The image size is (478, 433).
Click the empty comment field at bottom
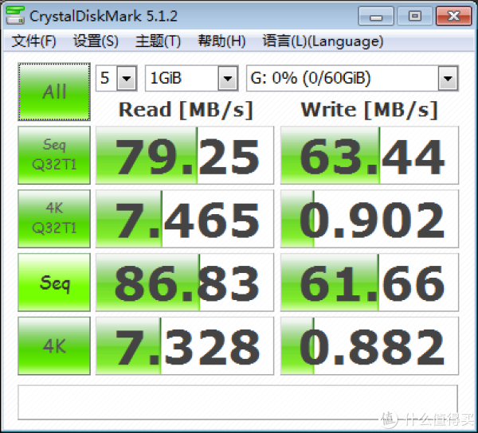pyautogui.click(x=237, y=403)
